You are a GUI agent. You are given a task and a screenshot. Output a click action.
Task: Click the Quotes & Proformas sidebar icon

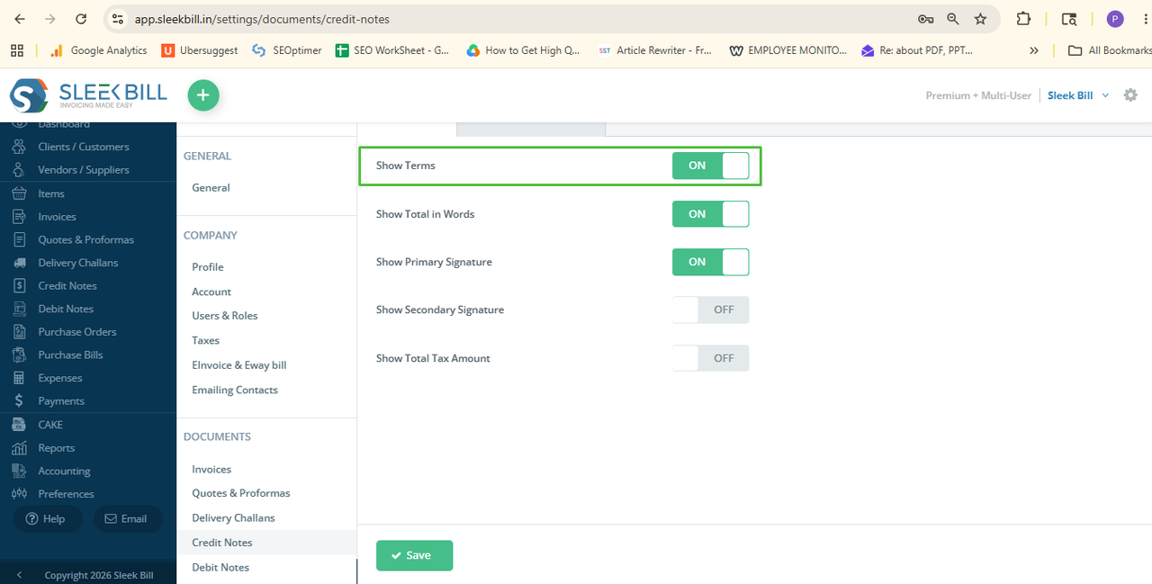point(19,240)
